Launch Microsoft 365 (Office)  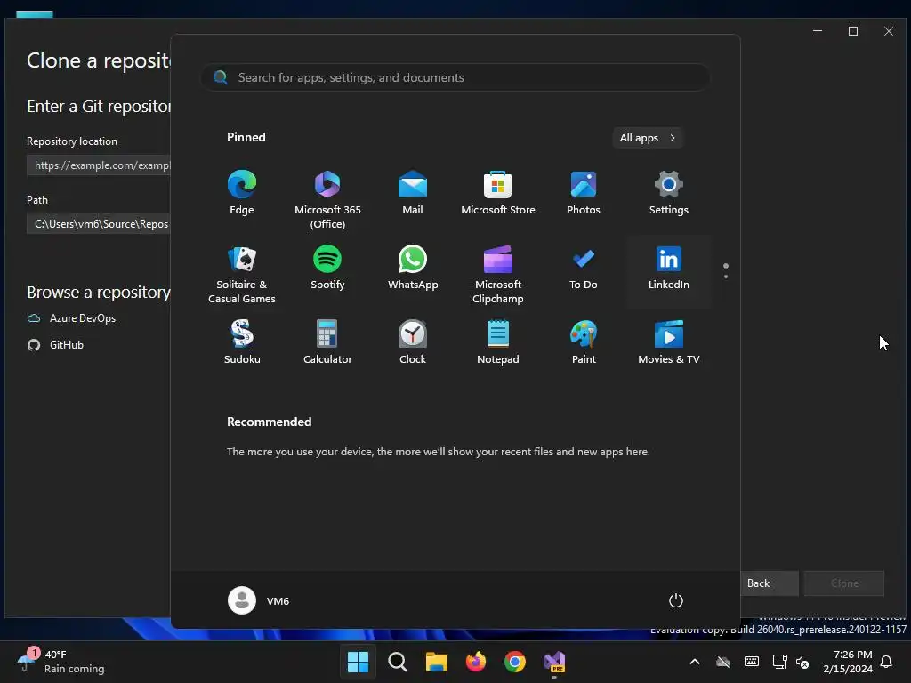(327, 198)
